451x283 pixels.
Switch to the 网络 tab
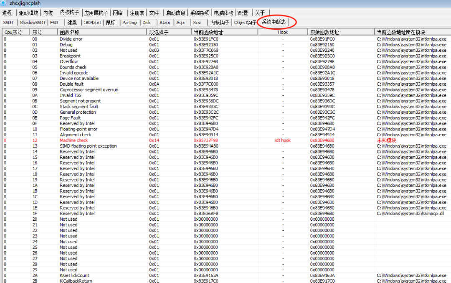point(118,13)
